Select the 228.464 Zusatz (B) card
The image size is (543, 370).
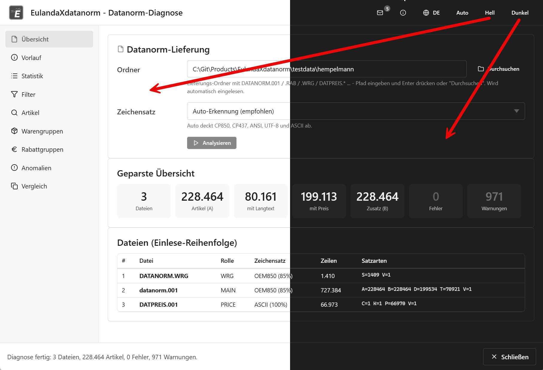377,201
